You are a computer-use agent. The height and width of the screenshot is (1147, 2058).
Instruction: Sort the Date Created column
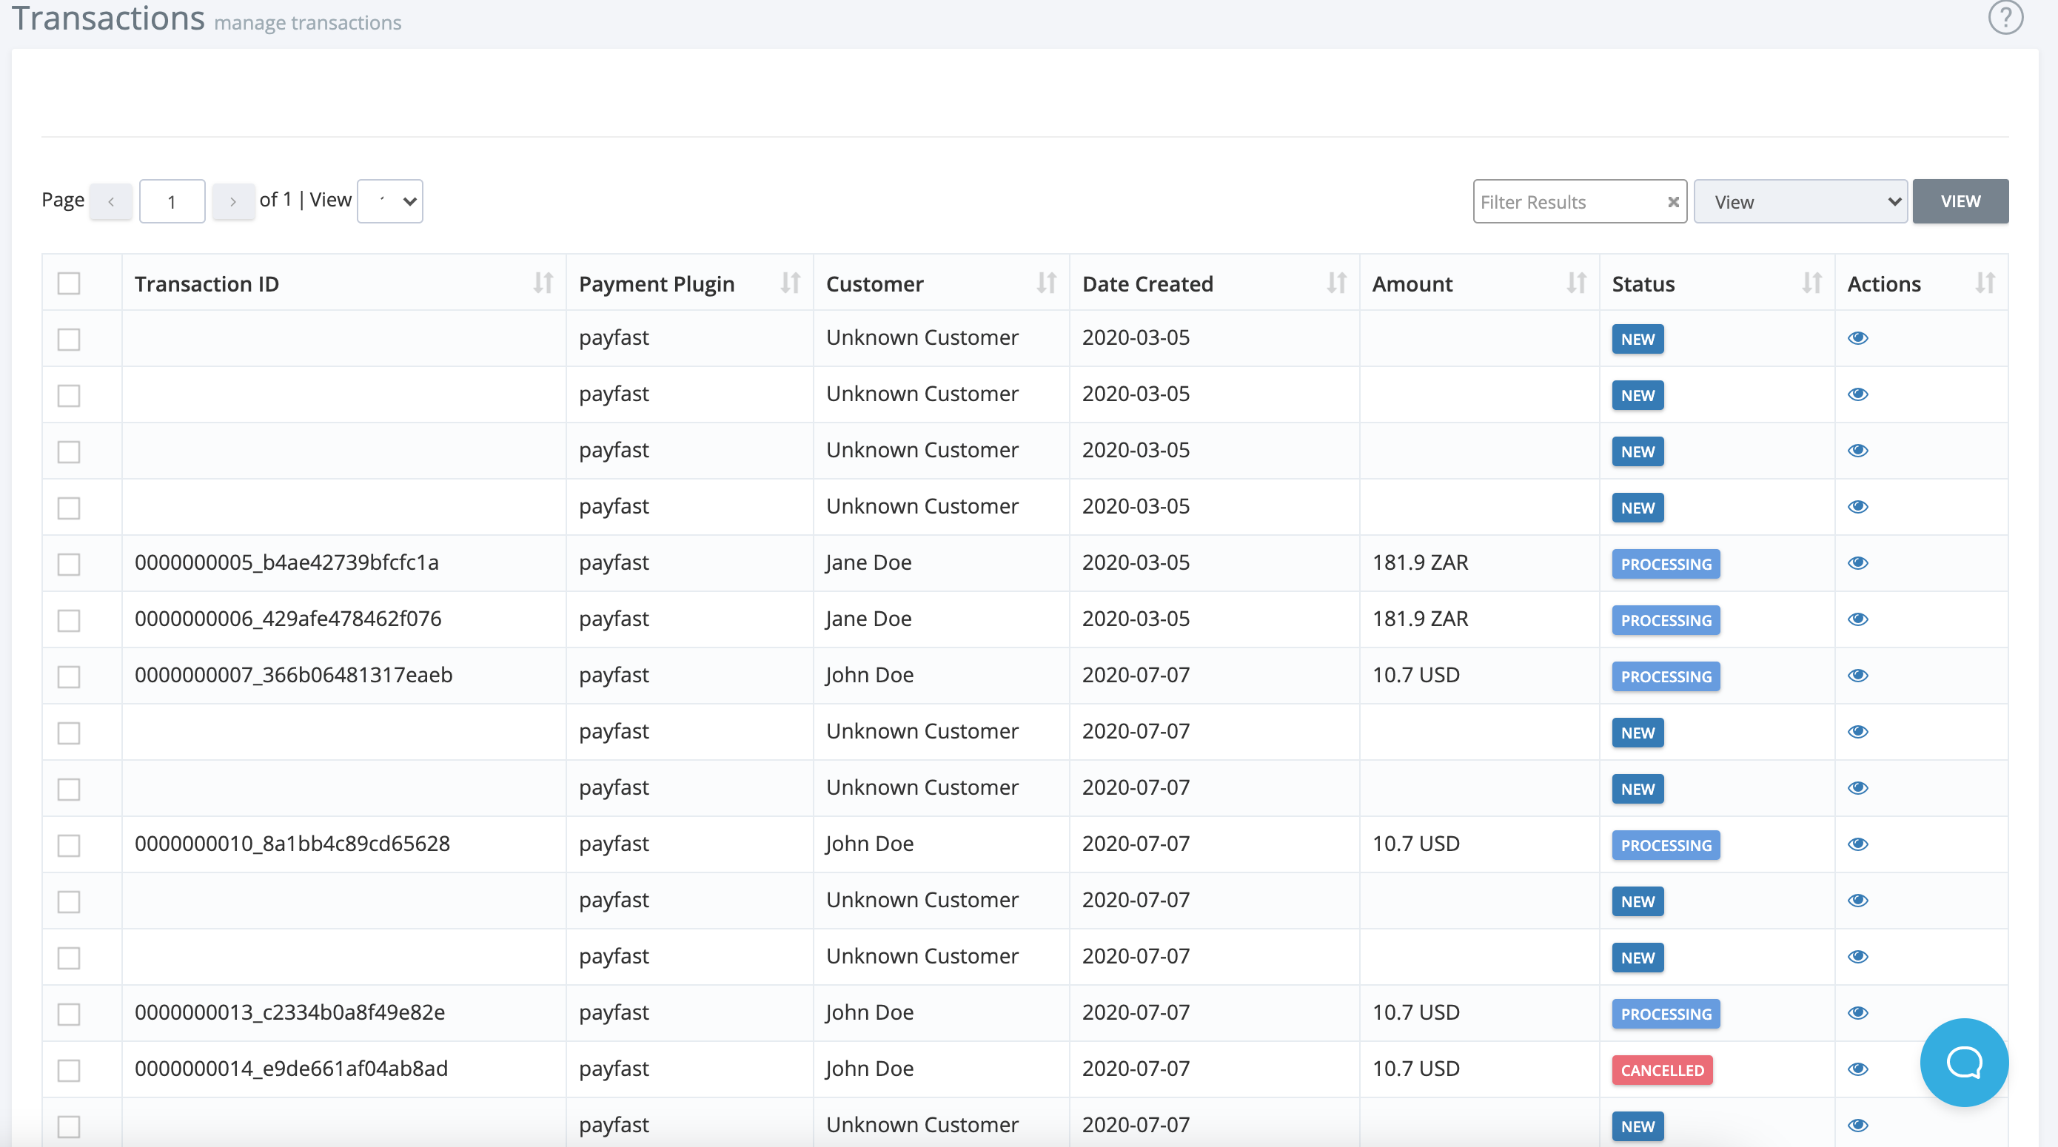(x=1335, y=283)
